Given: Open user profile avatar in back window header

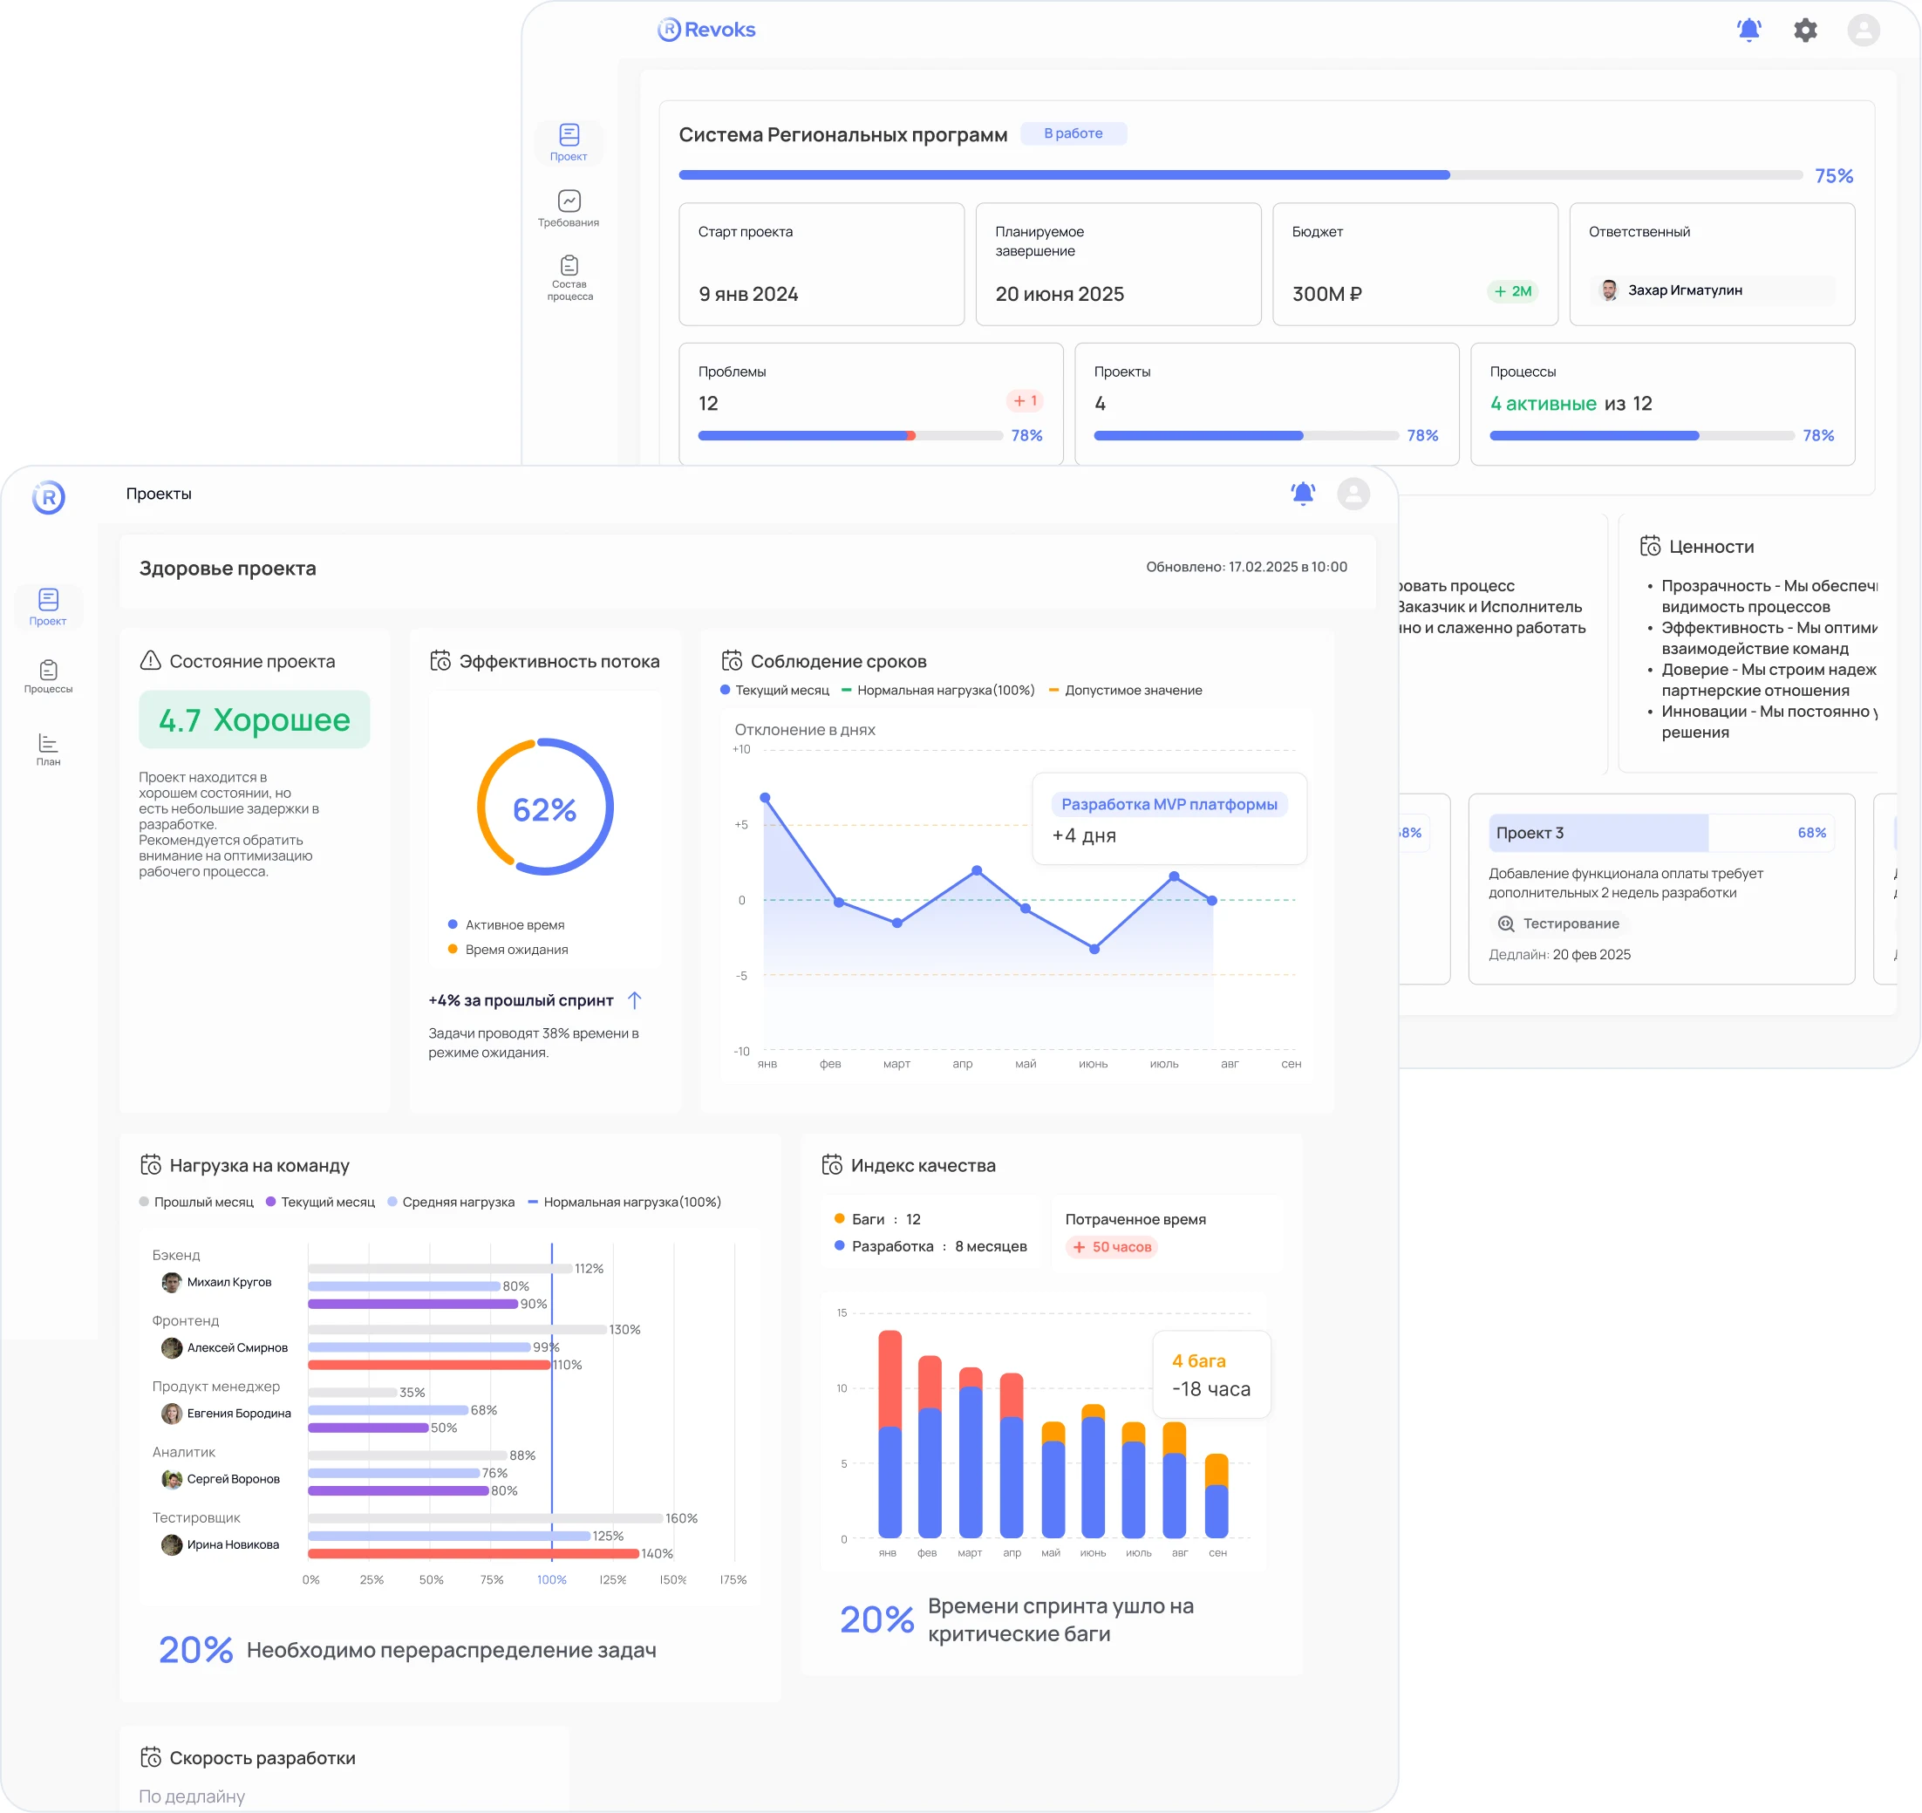Looking at the screenshot, I should [x=1863, y=30].
